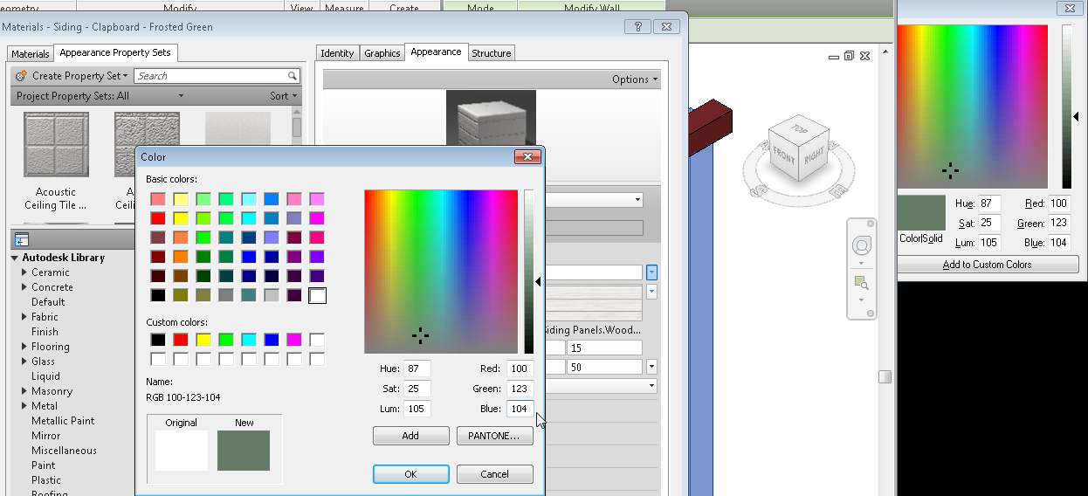Click the luminance slider arrow in right panel

pyautogui.click(x=1076, y=116)
